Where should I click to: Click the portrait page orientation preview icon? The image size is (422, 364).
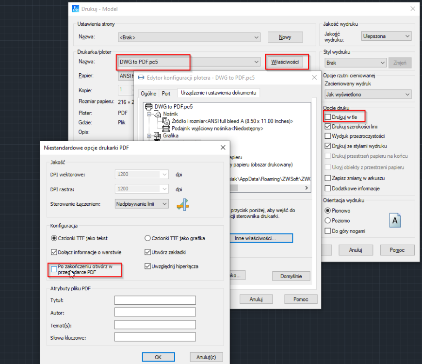pos(395,220)
